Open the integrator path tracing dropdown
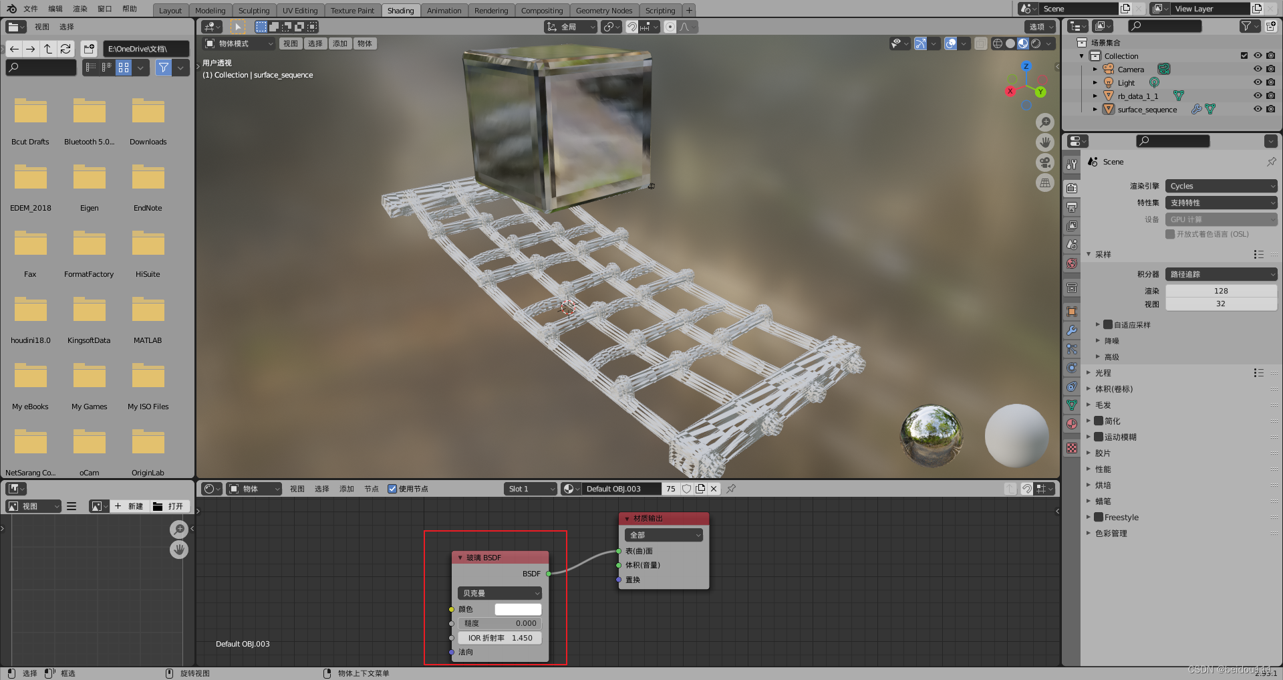1283x680 pixels. coord(1222,274)
